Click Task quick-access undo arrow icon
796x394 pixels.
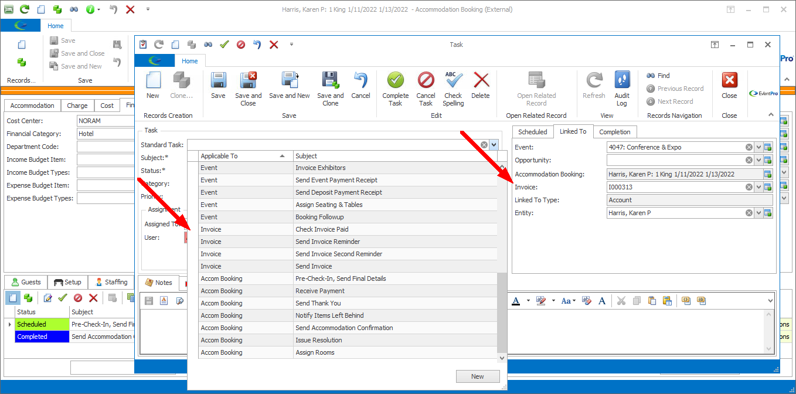257,45
